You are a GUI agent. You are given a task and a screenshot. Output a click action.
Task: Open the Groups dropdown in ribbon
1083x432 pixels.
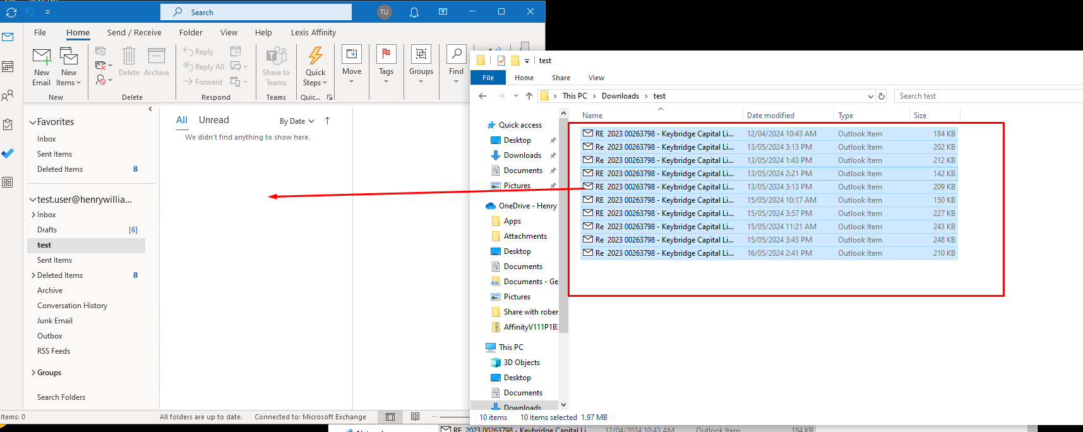click(x=421, y=64)
